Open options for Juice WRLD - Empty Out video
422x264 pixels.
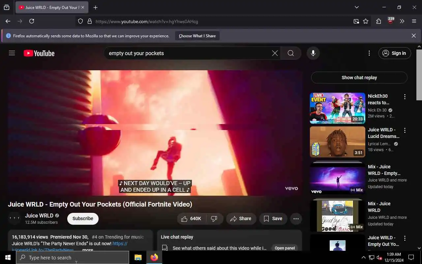point(405,238)
